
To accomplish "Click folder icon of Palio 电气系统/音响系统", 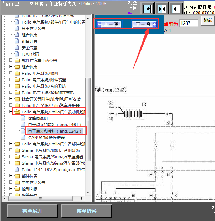I will (x=17, y=86).
